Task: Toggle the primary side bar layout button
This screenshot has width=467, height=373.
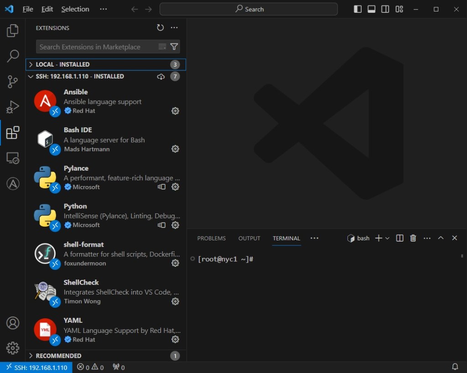Action: (x=358, y=9)
